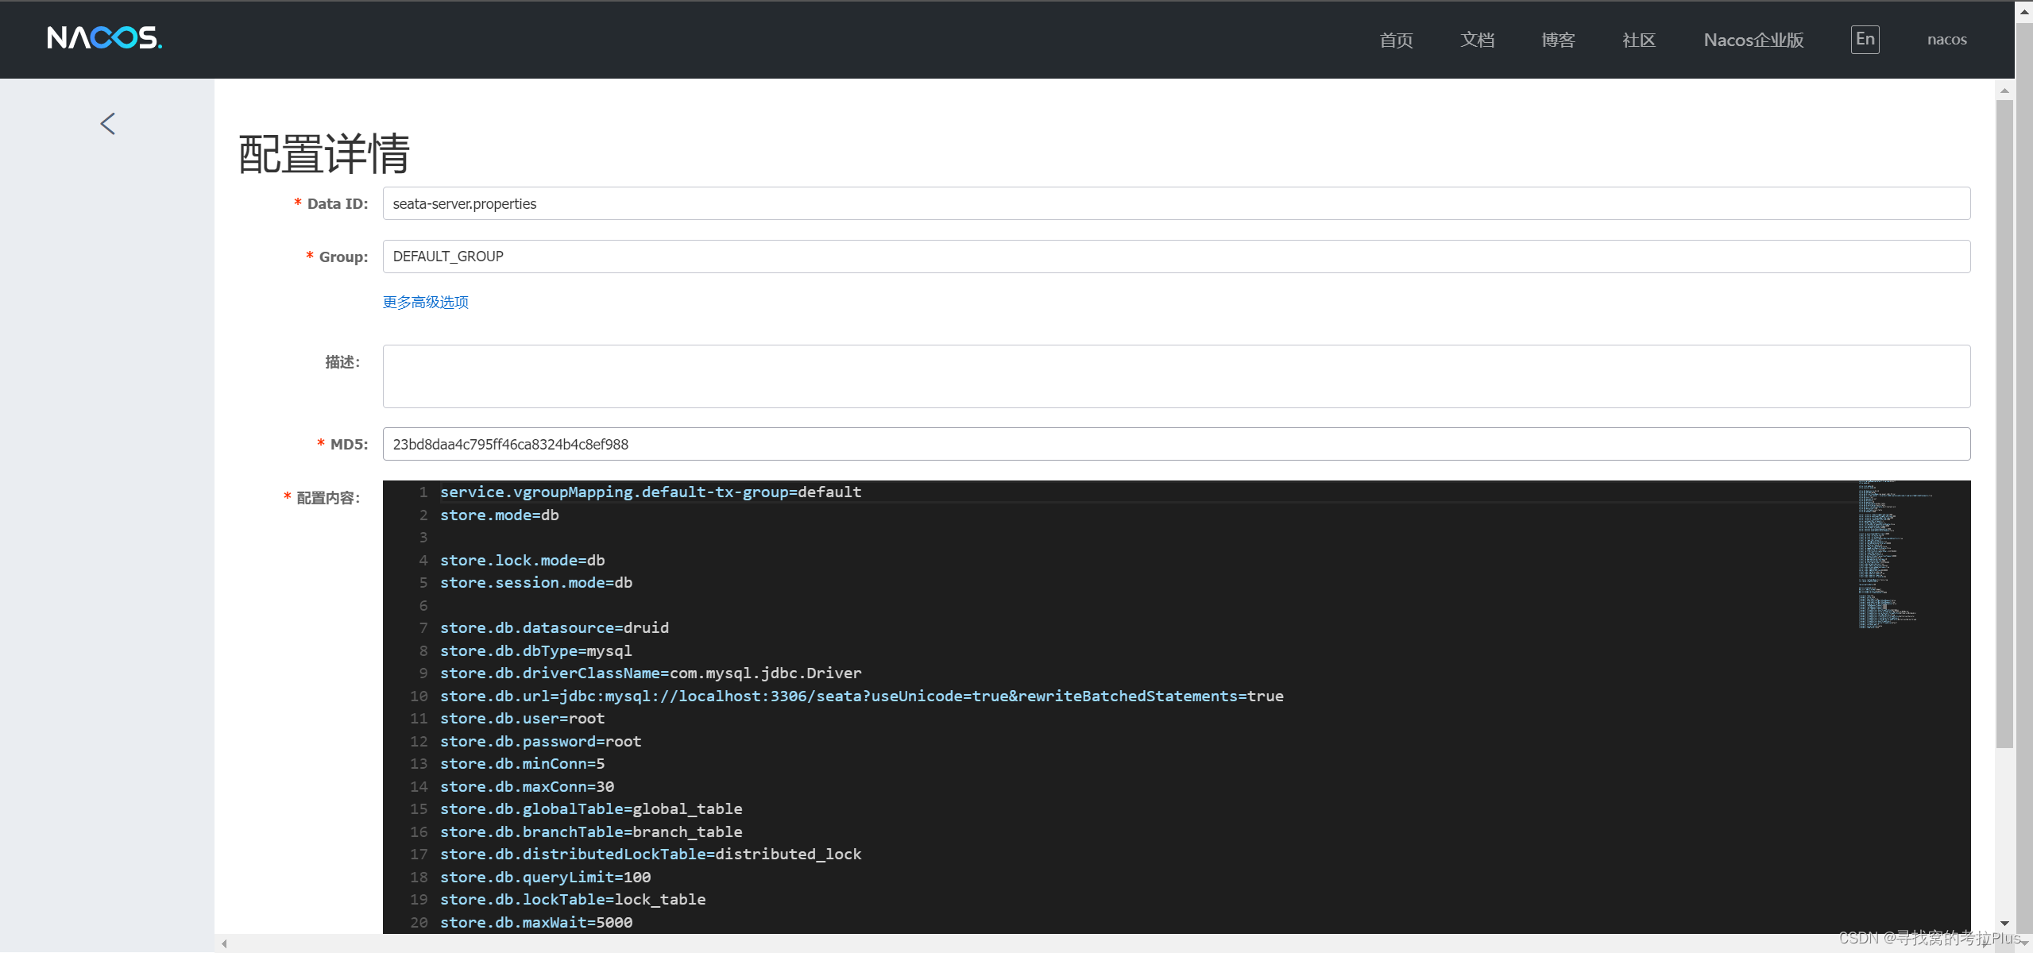2033x953 pixels.
Task: Click the line store.db.minConn=5
Action: click(523, 763)
